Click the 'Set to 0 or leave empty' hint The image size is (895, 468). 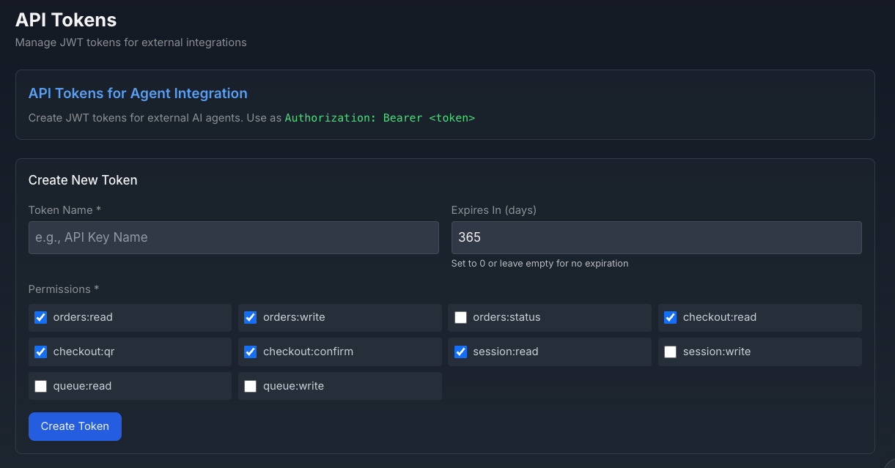click(539, 263)
